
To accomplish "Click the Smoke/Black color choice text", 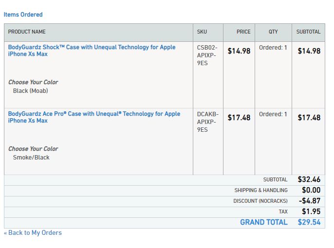I will [x=31, y=158].
